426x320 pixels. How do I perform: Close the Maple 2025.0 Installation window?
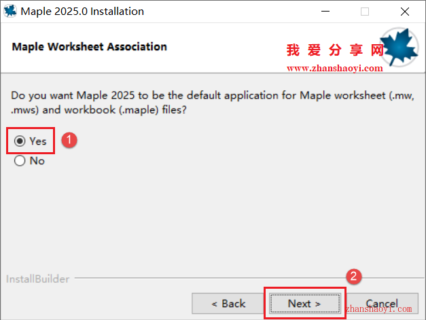(405, 12)
